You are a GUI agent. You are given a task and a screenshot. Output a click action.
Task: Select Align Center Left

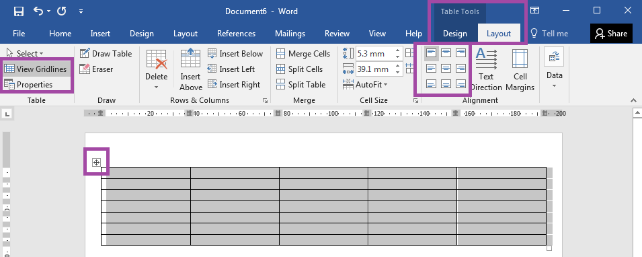point(431,69)
